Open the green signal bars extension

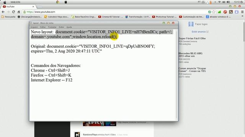pos(219,12)
